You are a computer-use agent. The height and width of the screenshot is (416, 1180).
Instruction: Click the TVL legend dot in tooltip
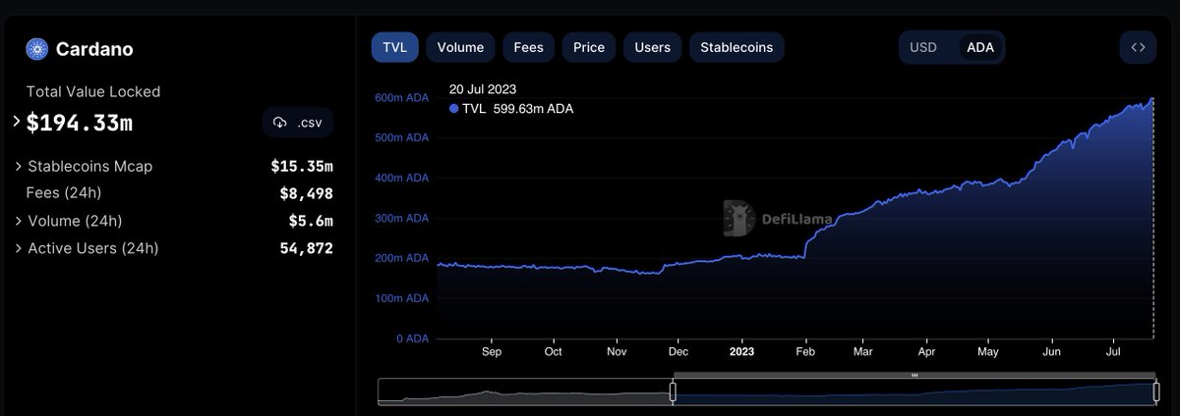coord(453,109)
